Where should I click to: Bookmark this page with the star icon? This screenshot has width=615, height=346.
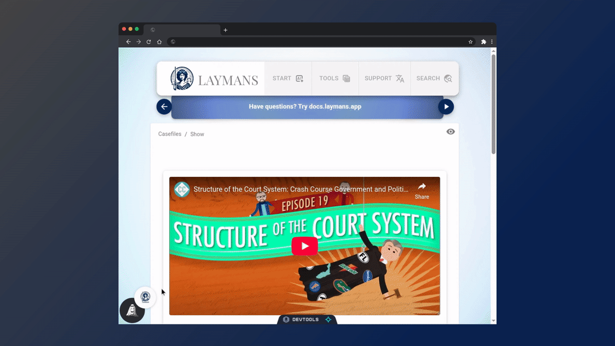(470, 42)
